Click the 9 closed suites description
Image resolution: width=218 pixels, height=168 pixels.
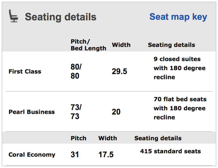[180, 68]
